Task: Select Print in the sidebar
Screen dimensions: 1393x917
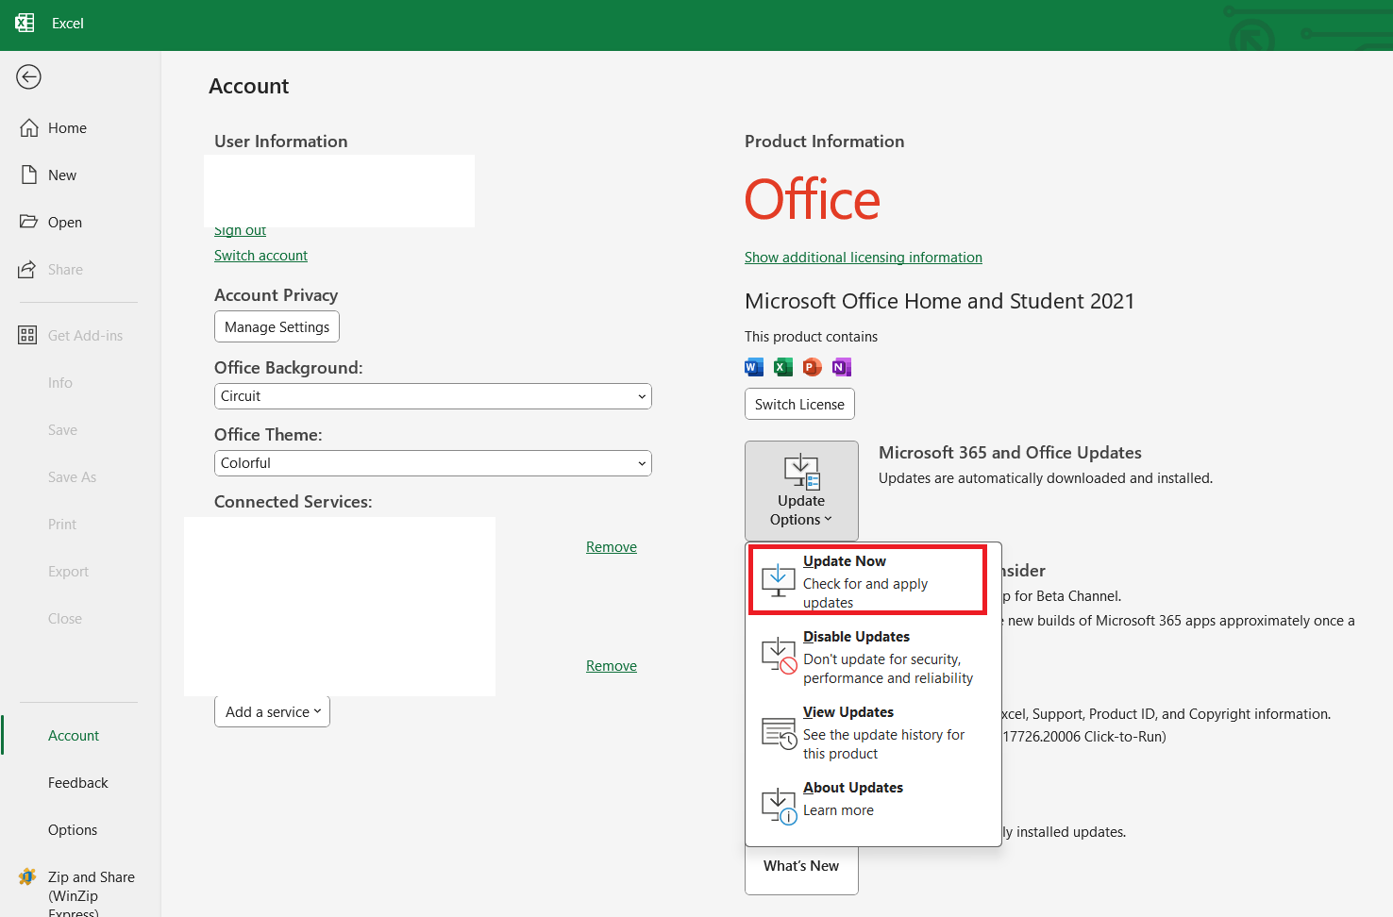Action: [62, 525]
